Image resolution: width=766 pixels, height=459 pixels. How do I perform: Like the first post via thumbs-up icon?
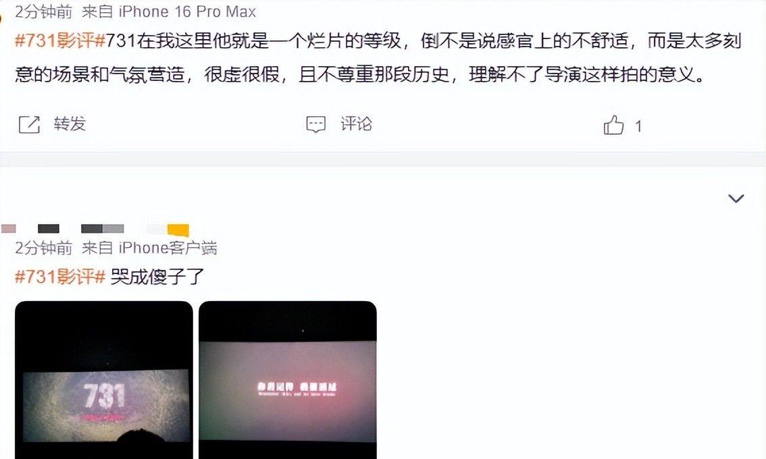613,125
